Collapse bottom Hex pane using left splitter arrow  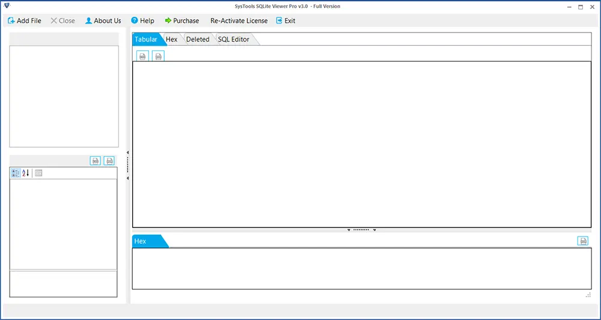coord(349,230)
